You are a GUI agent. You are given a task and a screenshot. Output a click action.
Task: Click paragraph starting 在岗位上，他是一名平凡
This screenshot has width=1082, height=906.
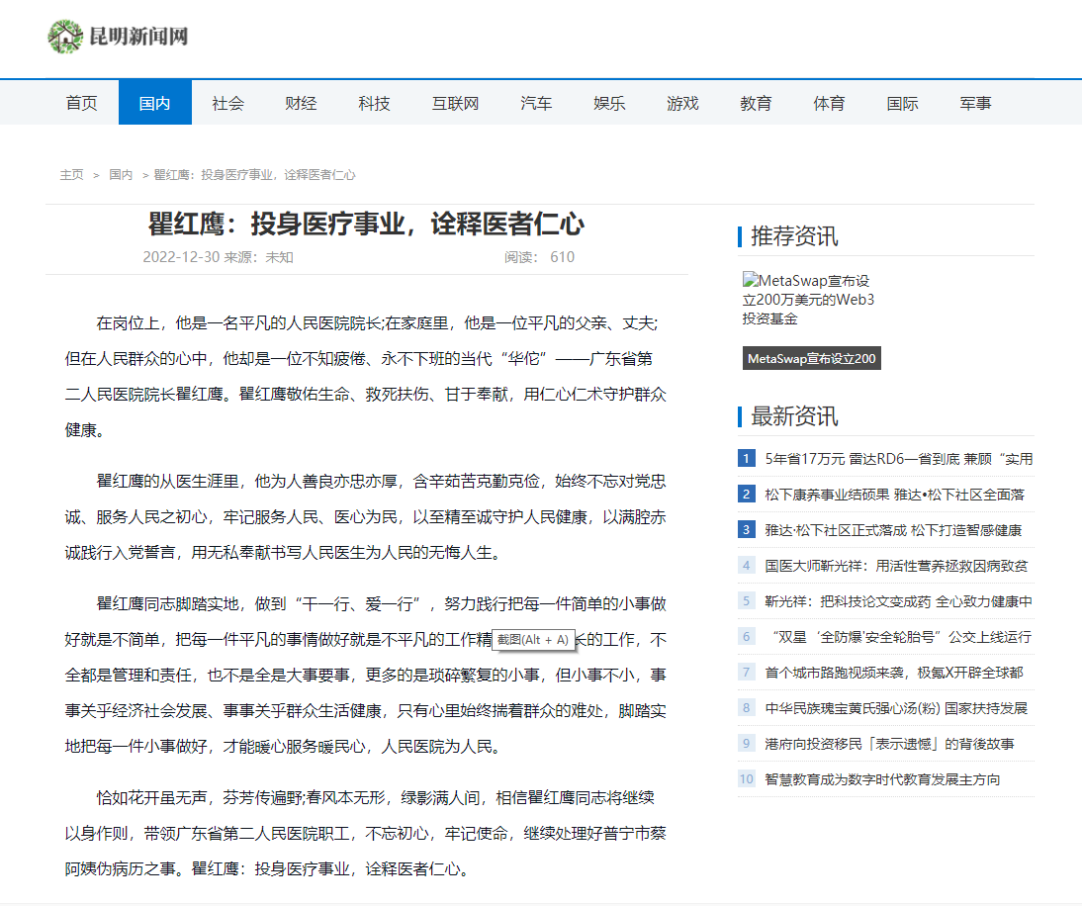[x=366, y=376]
